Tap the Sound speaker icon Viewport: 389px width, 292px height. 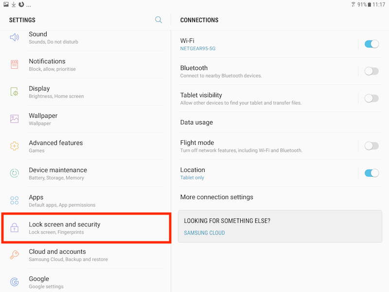pyautogui.click(x=15, y=37)
